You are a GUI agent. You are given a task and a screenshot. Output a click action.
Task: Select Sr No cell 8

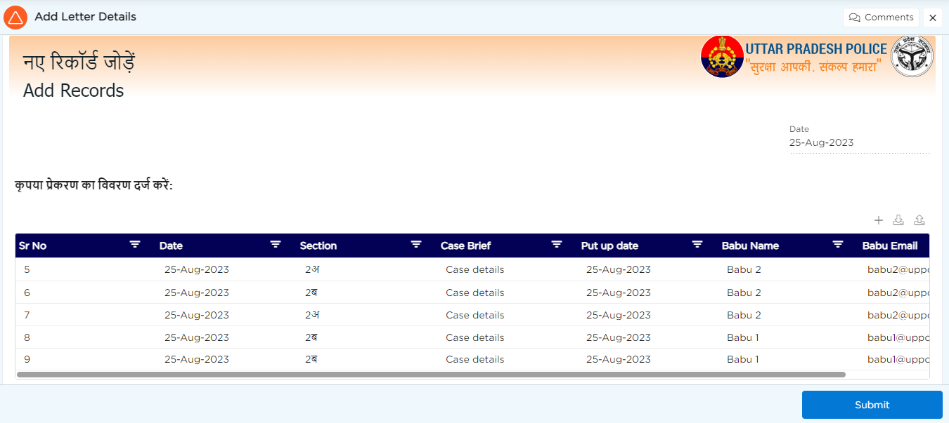[86, 337]
